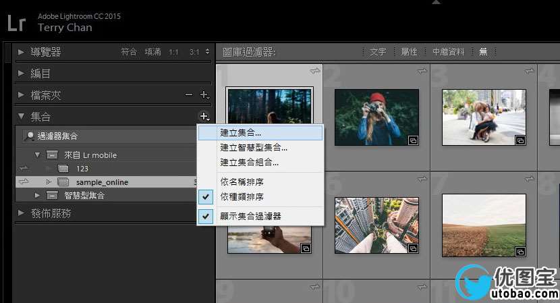Select the sample_online collection
560x303 pixels.
coord(102,182)
